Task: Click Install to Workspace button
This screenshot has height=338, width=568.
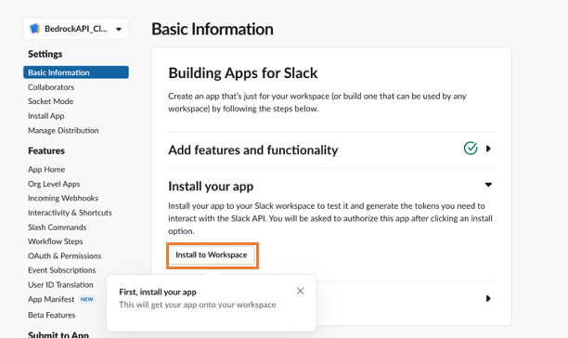Action: 212,255
